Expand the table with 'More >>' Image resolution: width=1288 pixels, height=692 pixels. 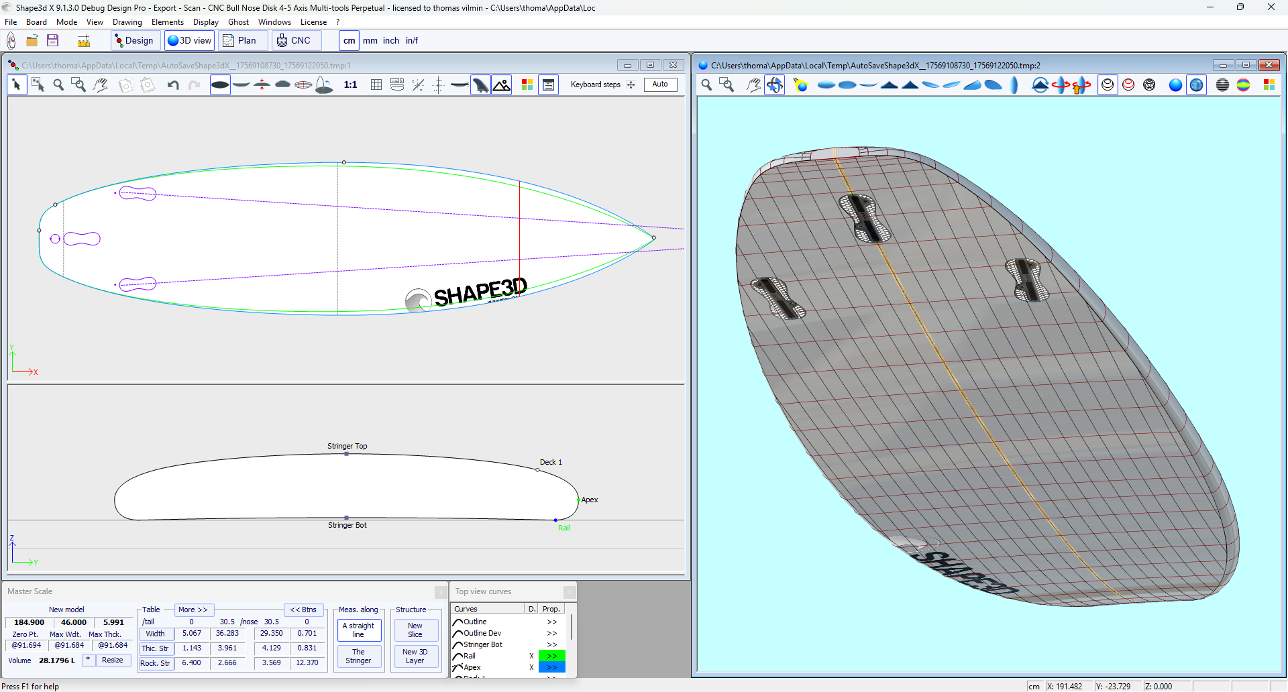coord(193,610)
